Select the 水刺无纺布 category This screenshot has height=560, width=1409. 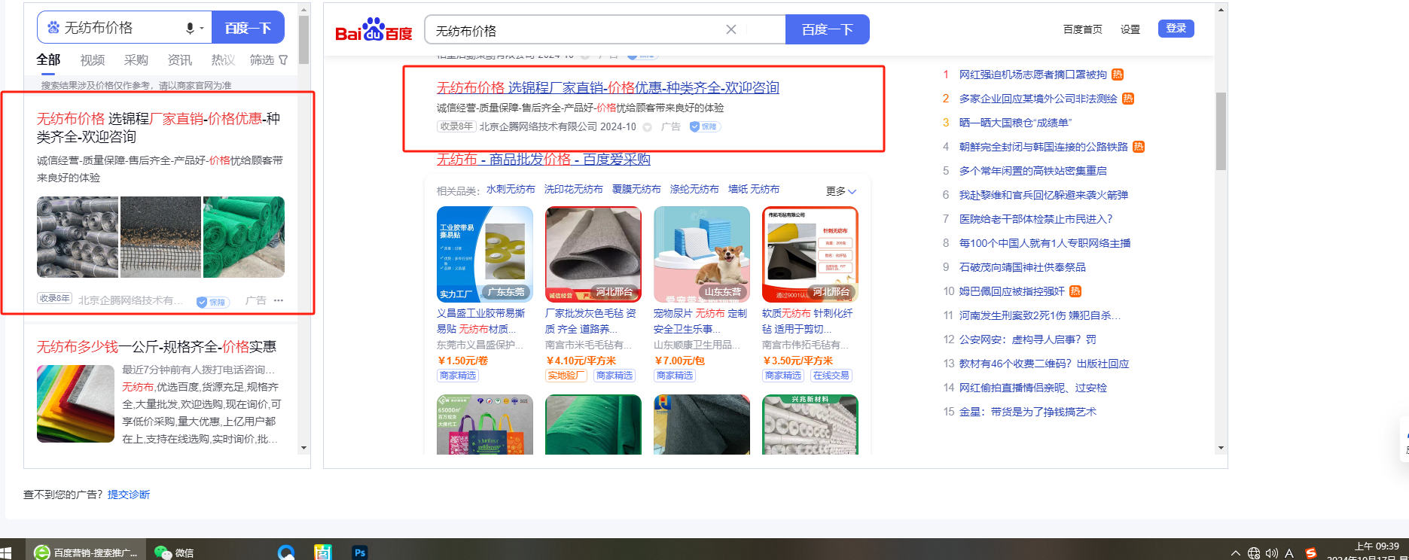(511, 190)
